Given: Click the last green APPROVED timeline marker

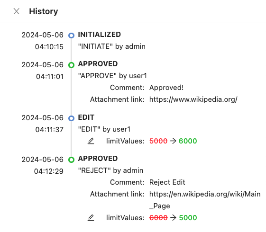Looking at the screenshot, I should pos(71,160).
